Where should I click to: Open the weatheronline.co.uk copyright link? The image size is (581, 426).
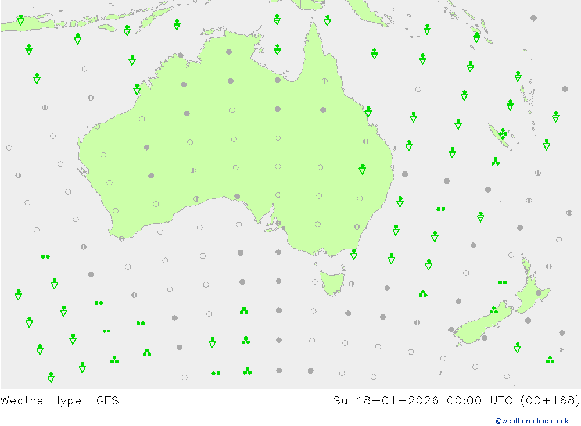[532, 420]
